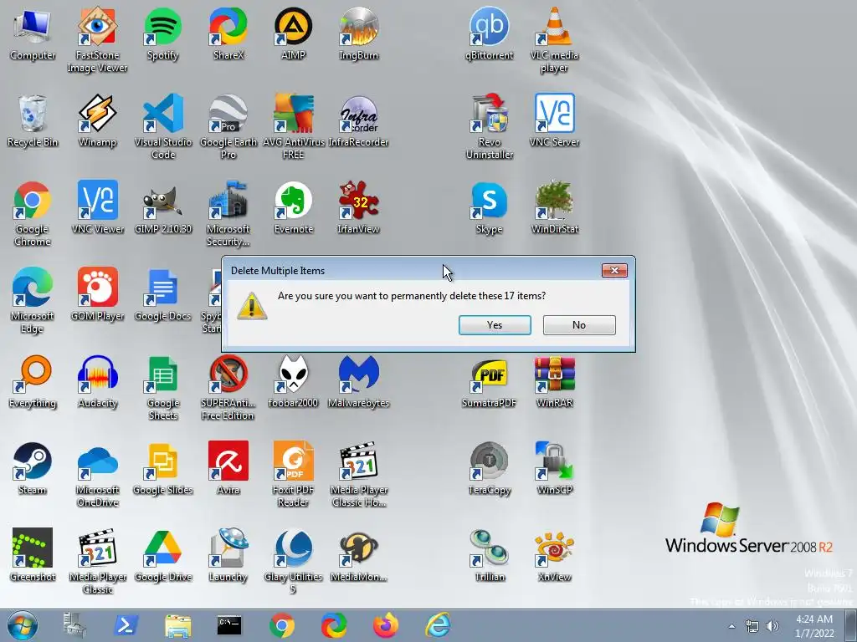Select the Microsoft Edge desktop shortcut
The image size is (857, 642).
click(33, 300)
